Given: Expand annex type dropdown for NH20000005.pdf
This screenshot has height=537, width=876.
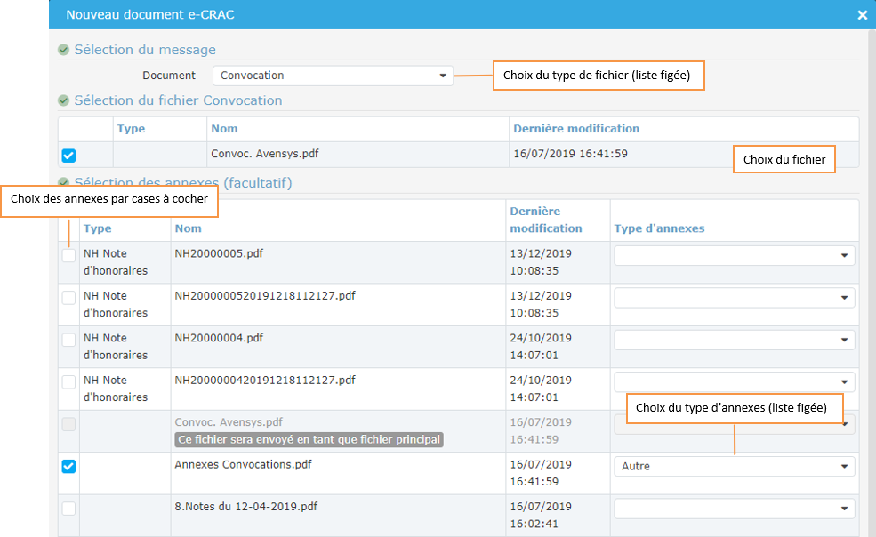Looking at the screenshot, I should click(734, 255).
